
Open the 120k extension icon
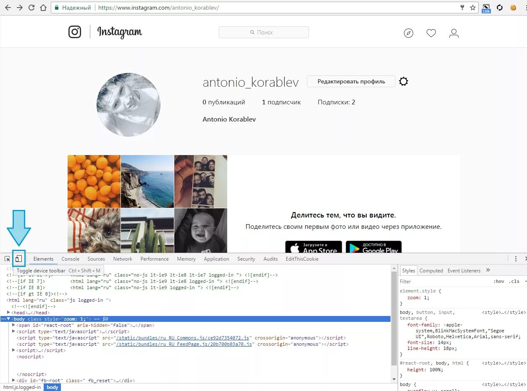pyautogui.click(x=486, y=8)
